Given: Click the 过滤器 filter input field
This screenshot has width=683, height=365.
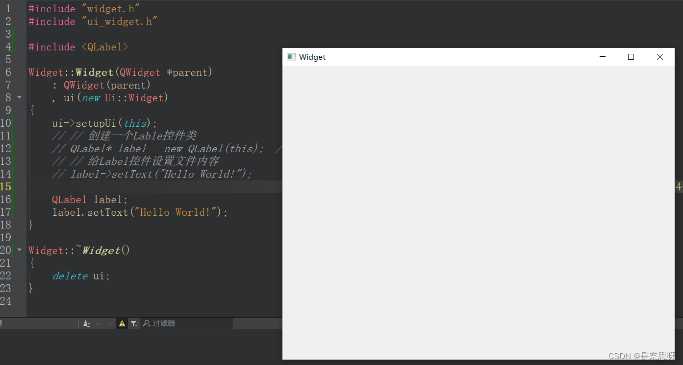Looking at the screenshot, I should [186, 323].
